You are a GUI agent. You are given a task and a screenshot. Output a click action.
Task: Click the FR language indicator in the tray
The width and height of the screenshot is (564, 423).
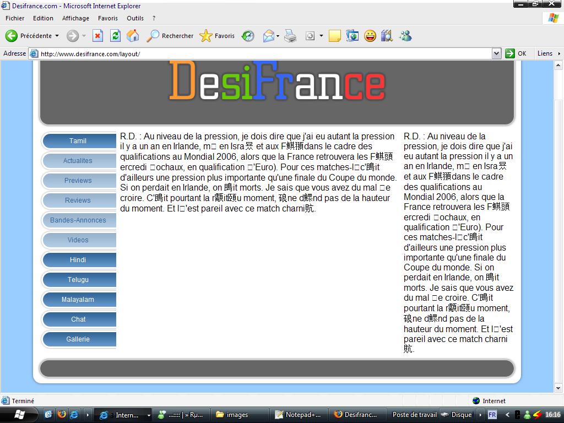pyautogui.click(x=492, y=415)
